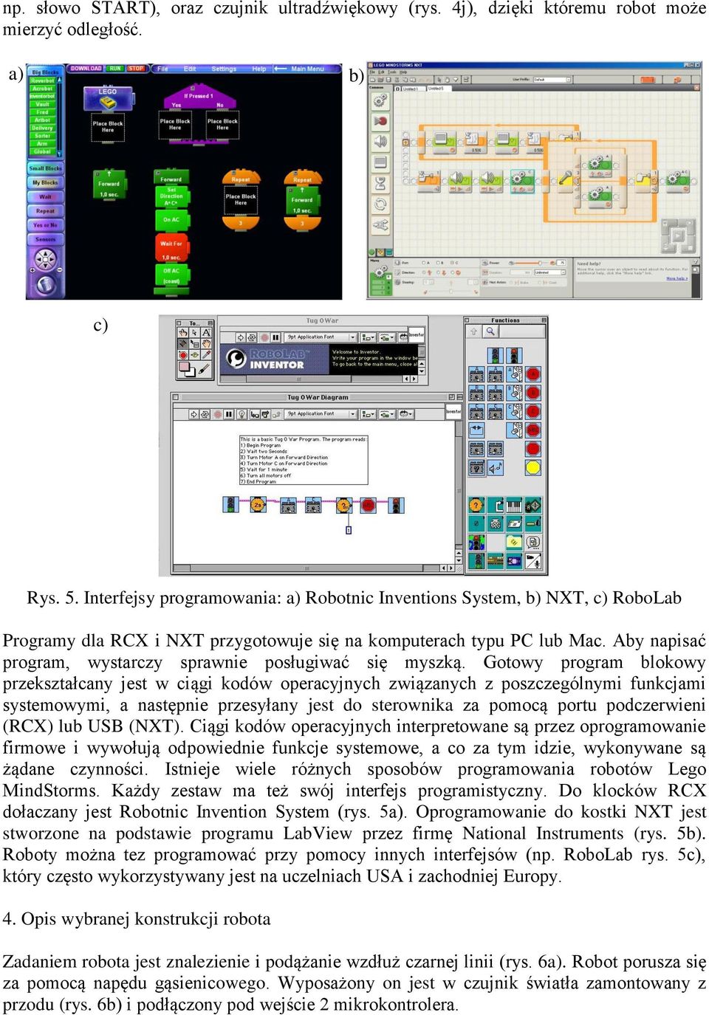Click the red STOP button
The height and width of the screenshot is (1015, 709).
(136, 69)
